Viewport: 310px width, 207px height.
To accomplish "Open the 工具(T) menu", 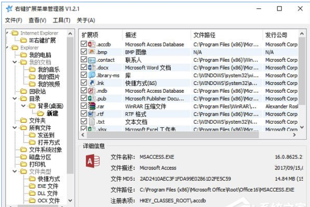I will coord(62,20).
